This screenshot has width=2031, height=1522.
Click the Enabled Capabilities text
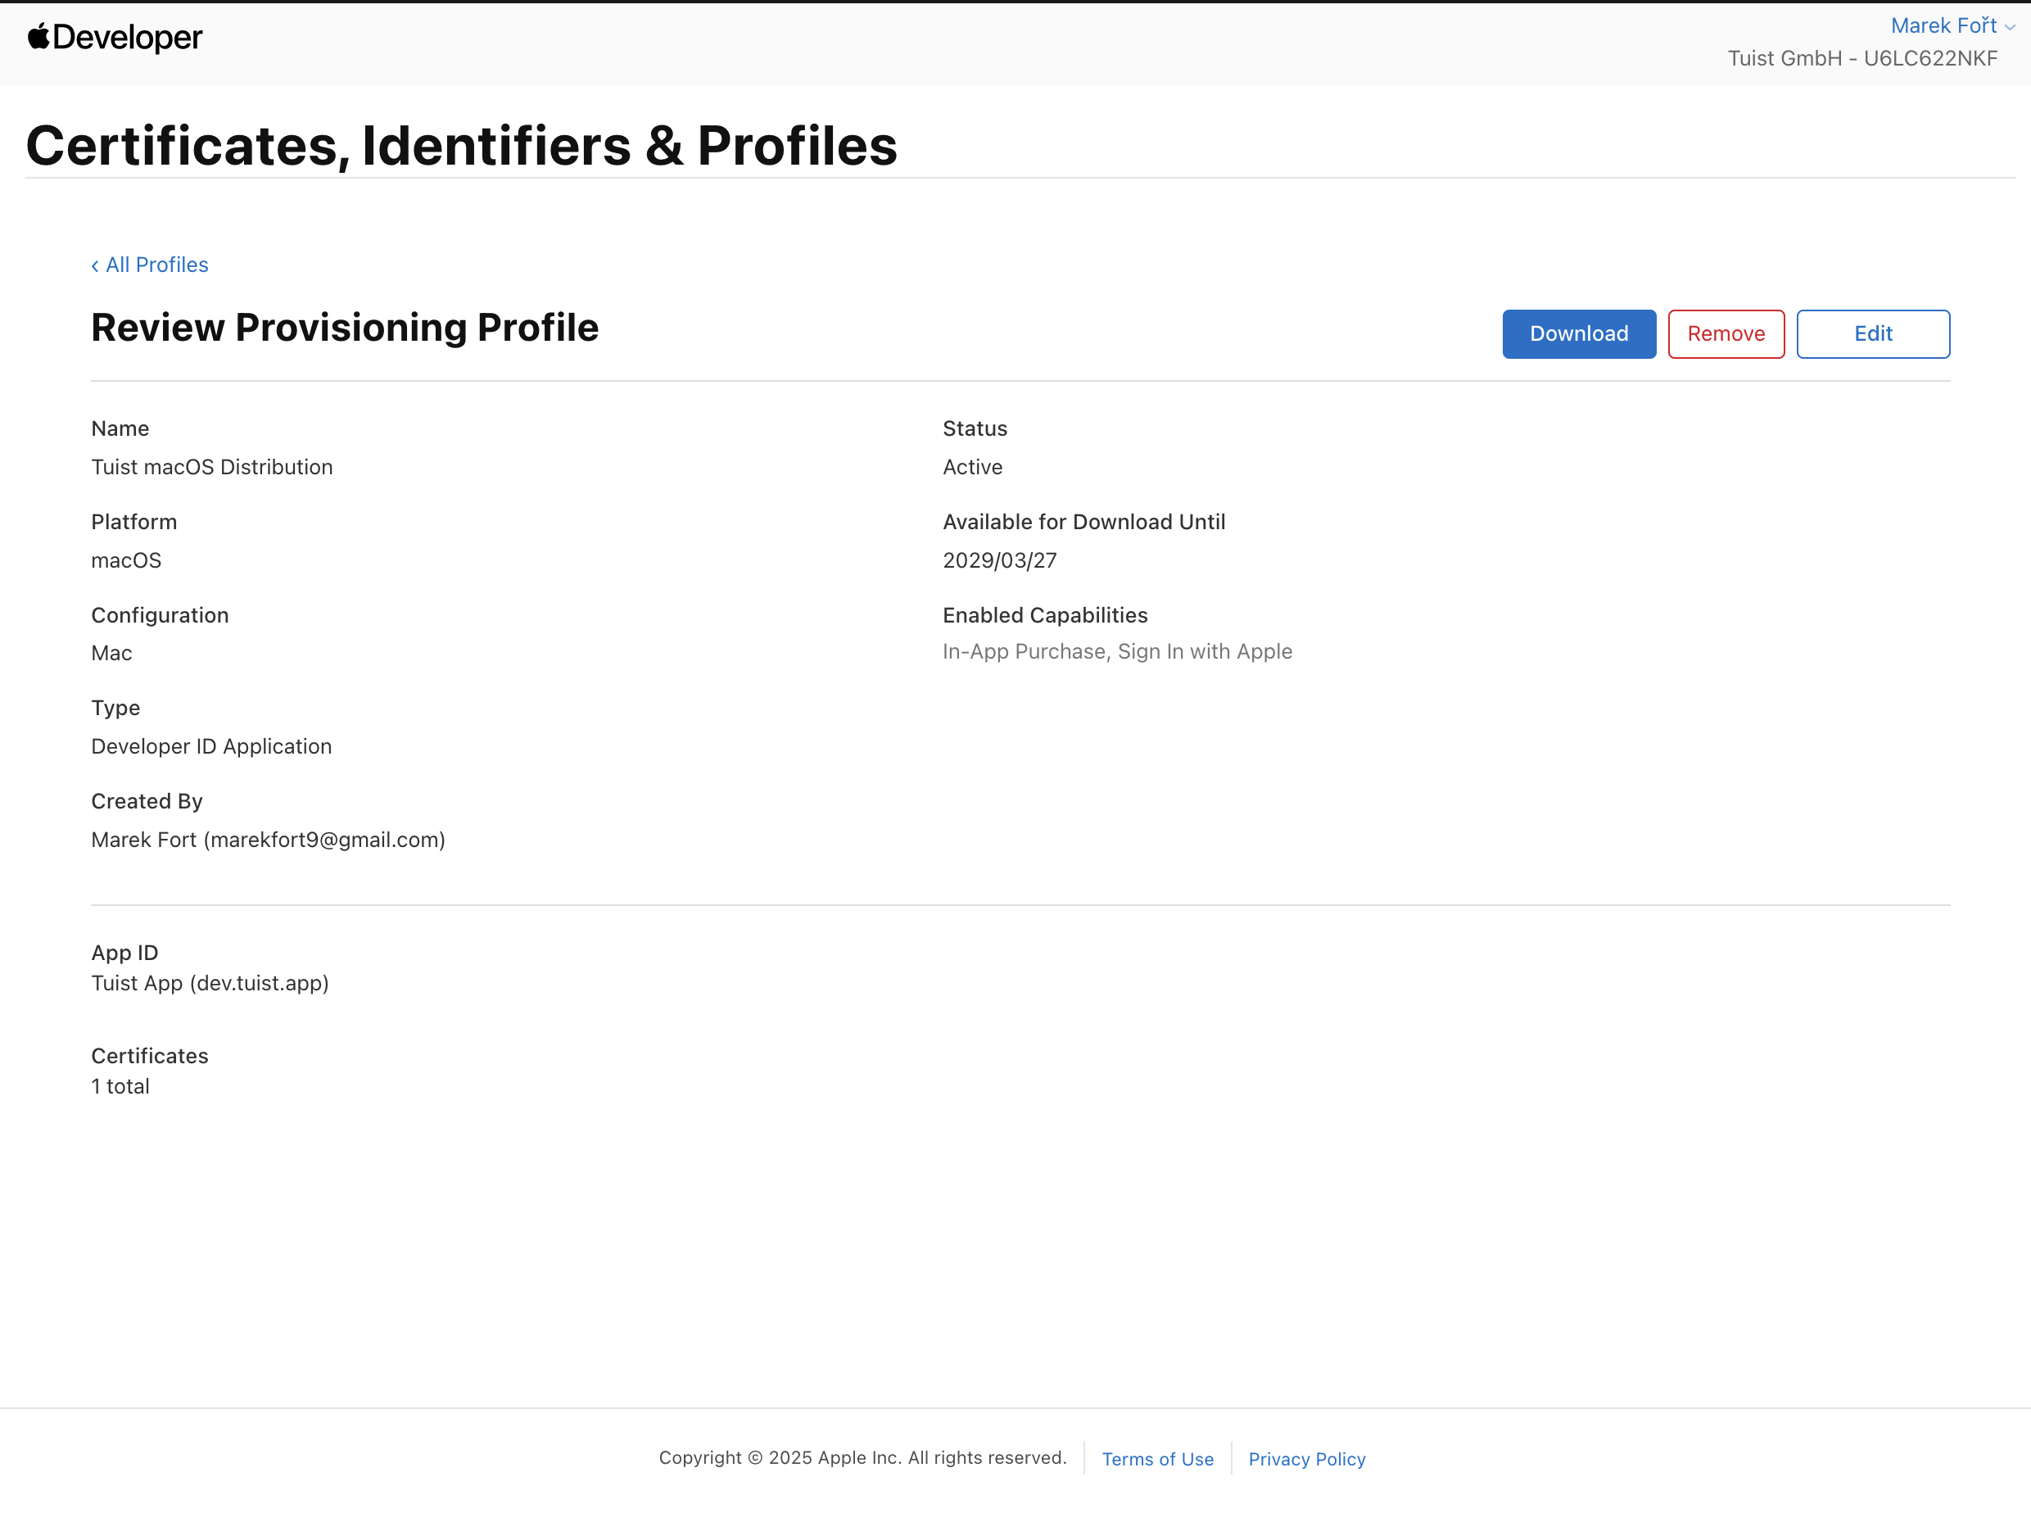pyautogui.click(x=1045, y=614)
